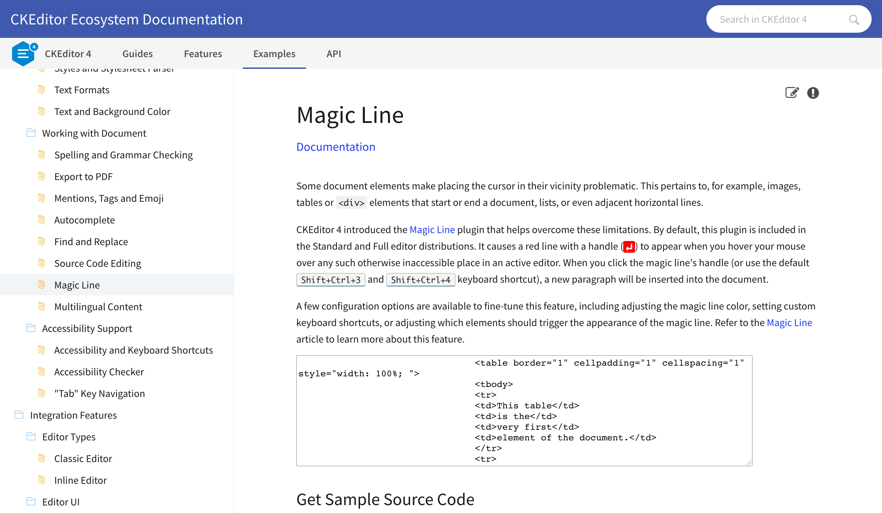
Task: Click the CKEditor 4 navigation label
Action: pyautogui.click(x=68, y=53)
